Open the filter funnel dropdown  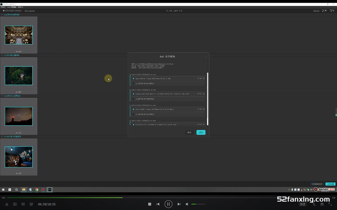pos(332,11)
